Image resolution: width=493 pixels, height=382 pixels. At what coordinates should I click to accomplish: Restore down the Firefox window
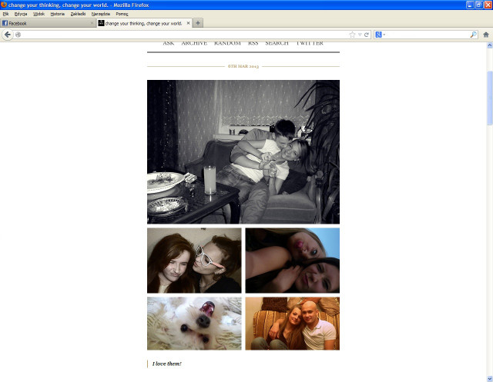(x=479, y=5)
